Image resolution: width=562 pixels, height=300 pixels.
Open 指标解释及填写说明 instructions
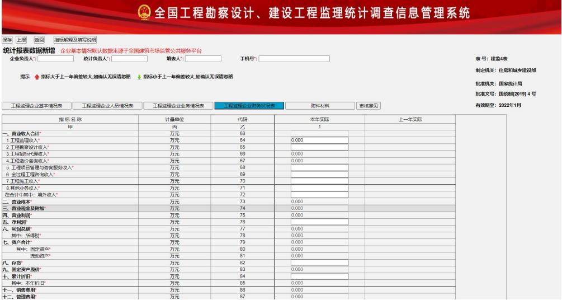(74, 40)
